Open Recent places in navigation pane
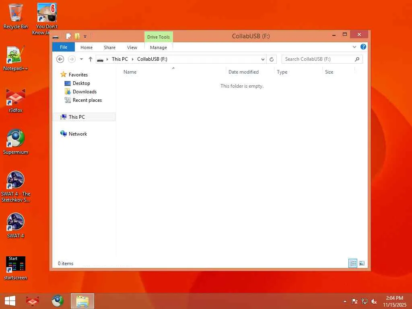This screenshot has height=309, width=412. (87, 100)
